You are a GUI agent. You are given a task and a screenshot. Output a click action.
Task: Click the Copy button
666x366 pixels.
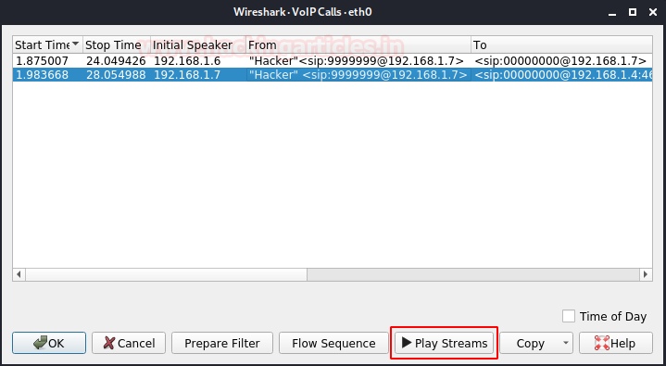point(530,343)
